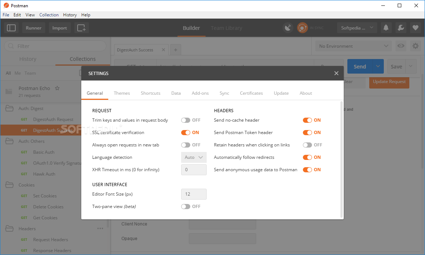Click the Postman logo in title bar
This screenshot has height=255, width=425.
6,5
